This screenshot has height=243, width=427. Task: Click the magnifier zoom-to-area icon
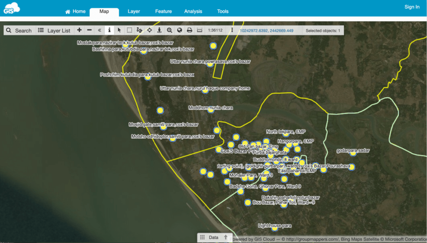coord(169,30)
